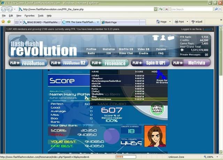Screen dimensions: 223x160
Task: Open the Favorites star icon
Action: (x=3, y=22)
